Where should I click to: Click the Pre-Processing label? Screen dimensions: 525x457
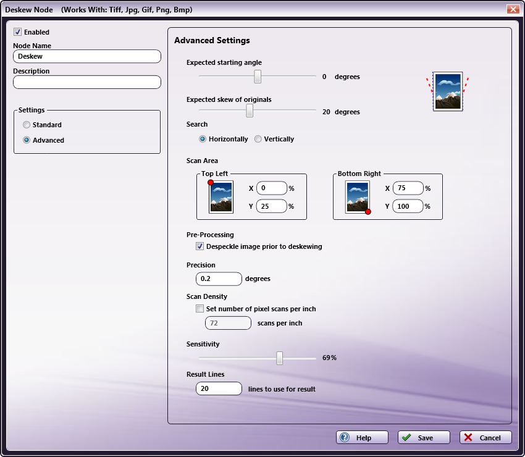[210, 235]
